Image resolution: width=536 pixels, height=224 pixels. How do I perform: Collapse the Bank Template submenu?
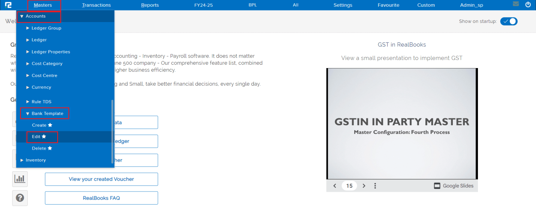47,113
